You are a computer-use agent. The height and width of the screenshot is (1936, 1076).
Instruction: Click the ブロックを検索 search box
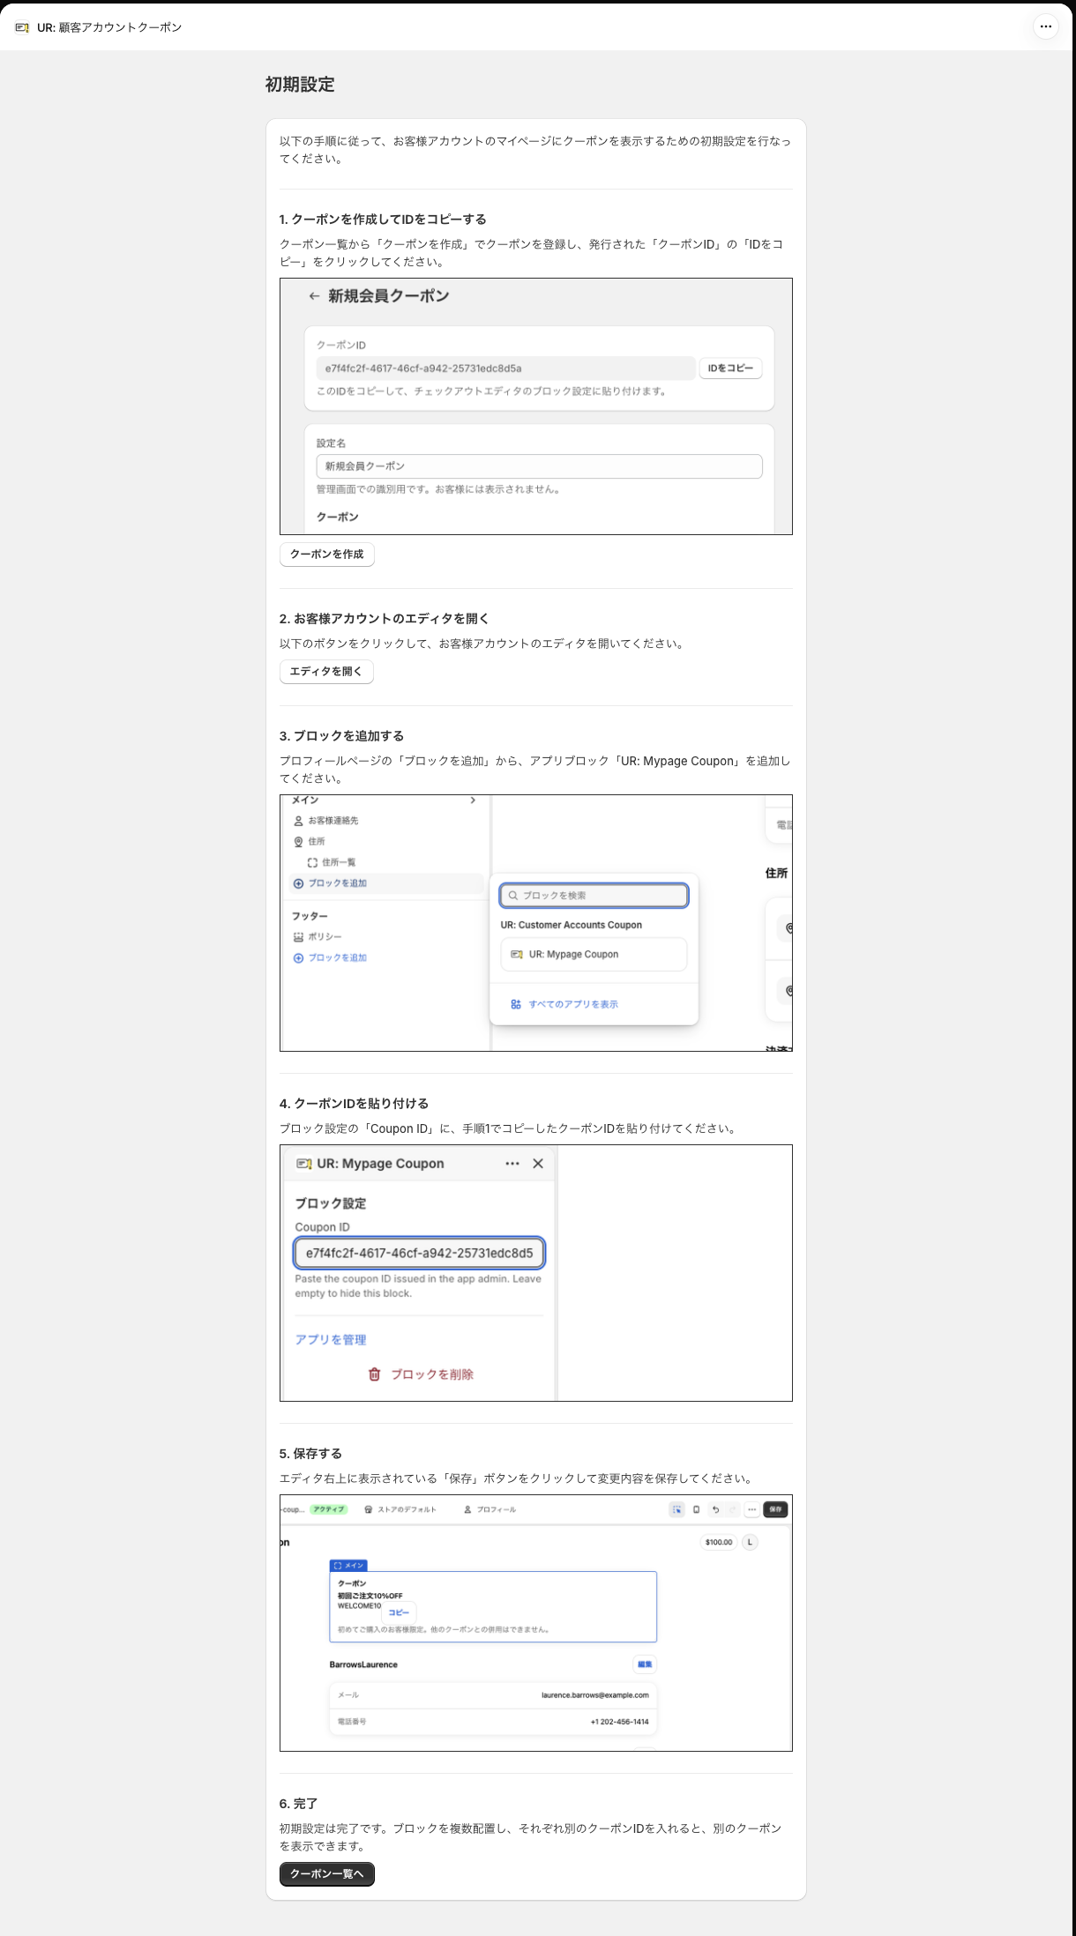pos(594,896)
